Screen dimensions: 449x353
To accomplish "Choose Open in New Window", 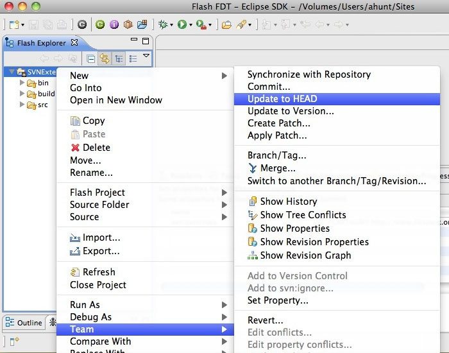I will (145, 100).
